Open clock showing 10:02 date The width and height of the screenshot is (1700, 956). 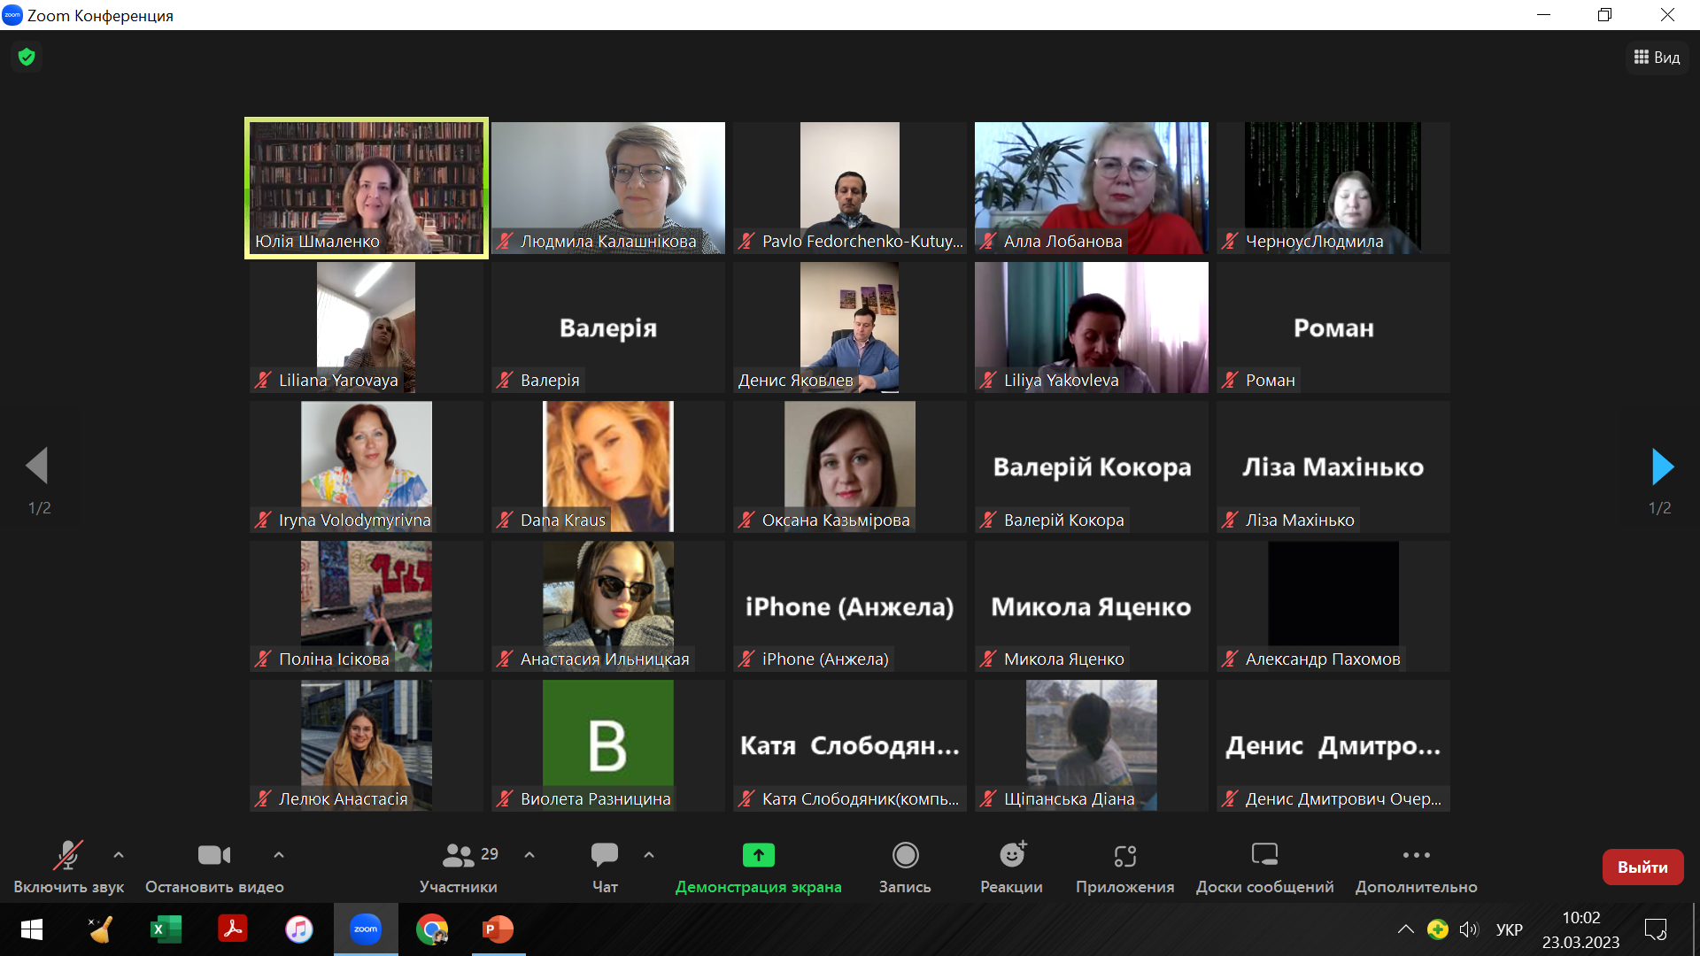click(1580, 929)
